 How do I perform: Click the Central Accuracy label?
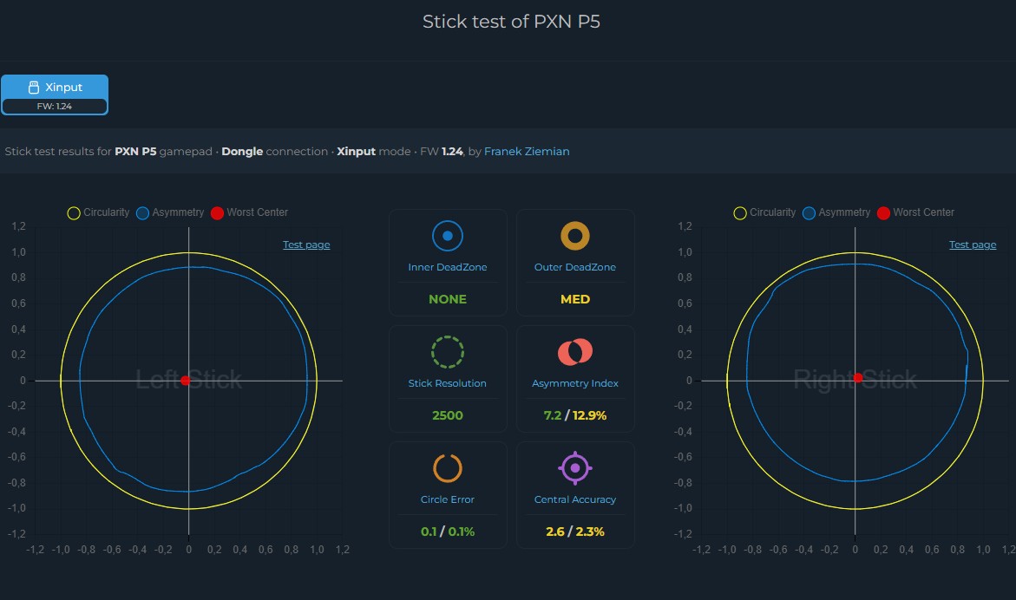(x=574, y=499)
